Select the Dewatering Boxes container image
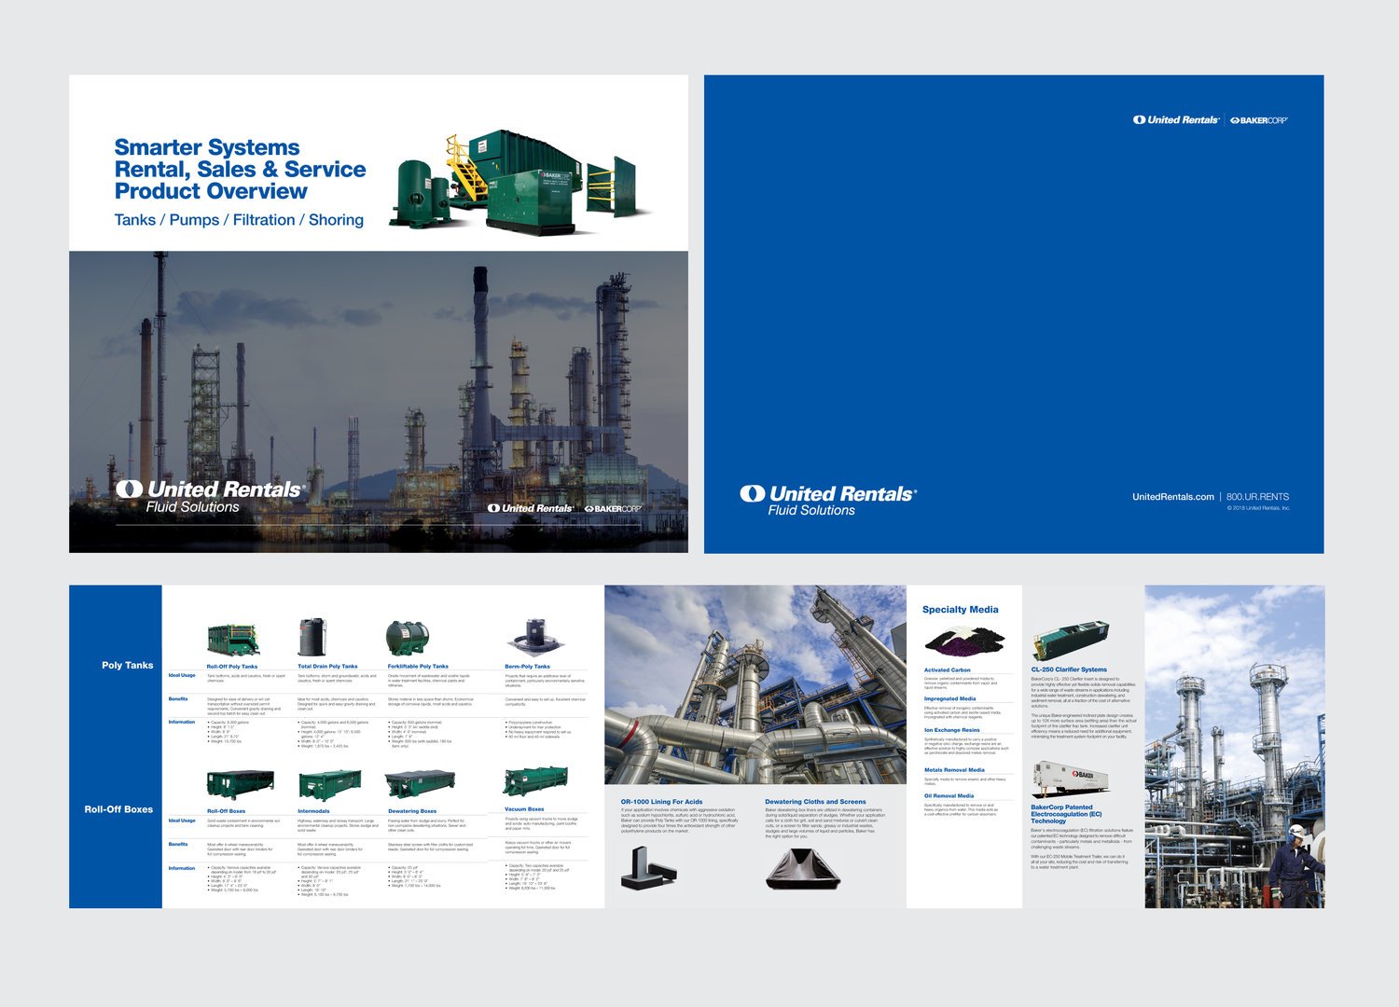 [421, 784]
